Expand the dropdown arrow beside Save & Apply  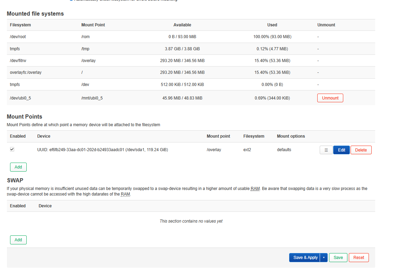point(323,258)
